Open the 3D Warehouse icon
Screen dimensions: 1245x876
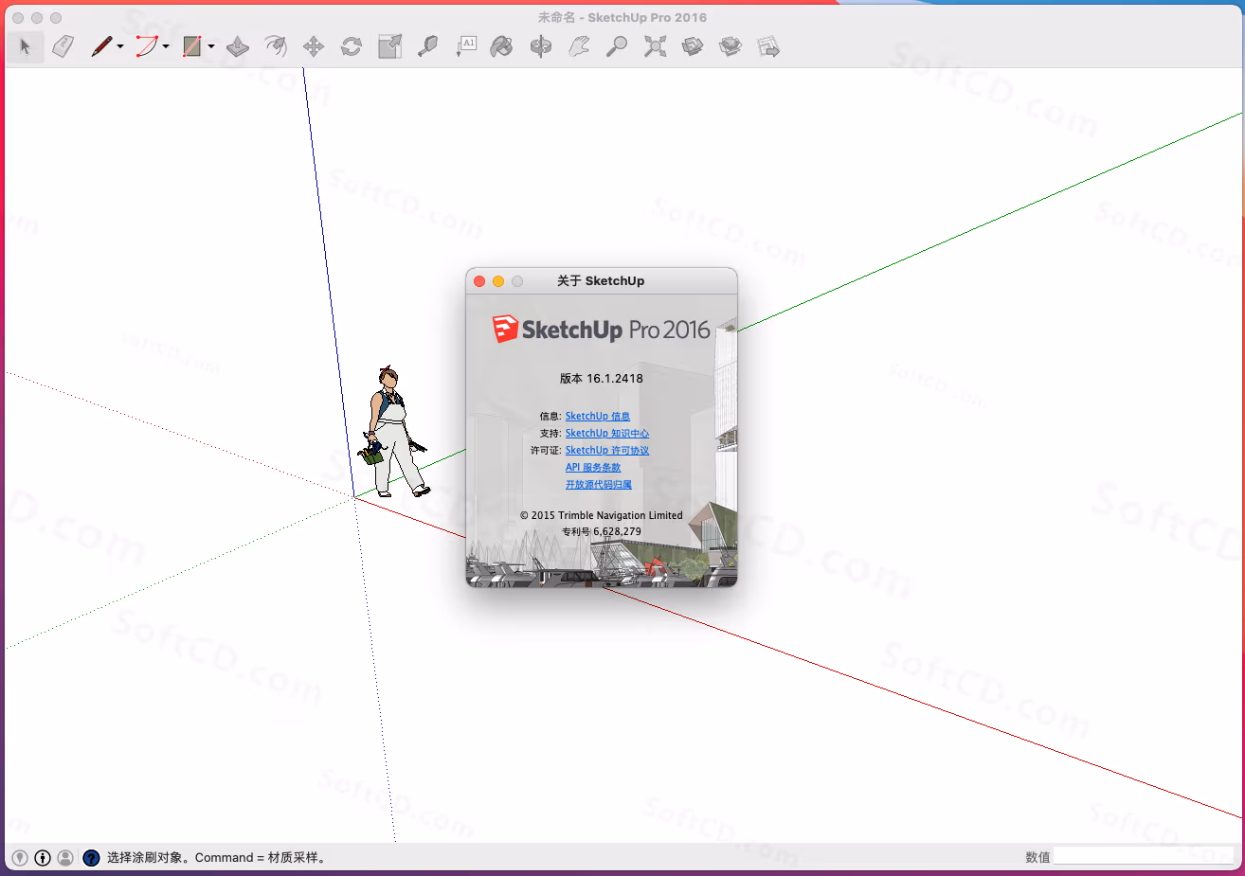tap(693, 46)
